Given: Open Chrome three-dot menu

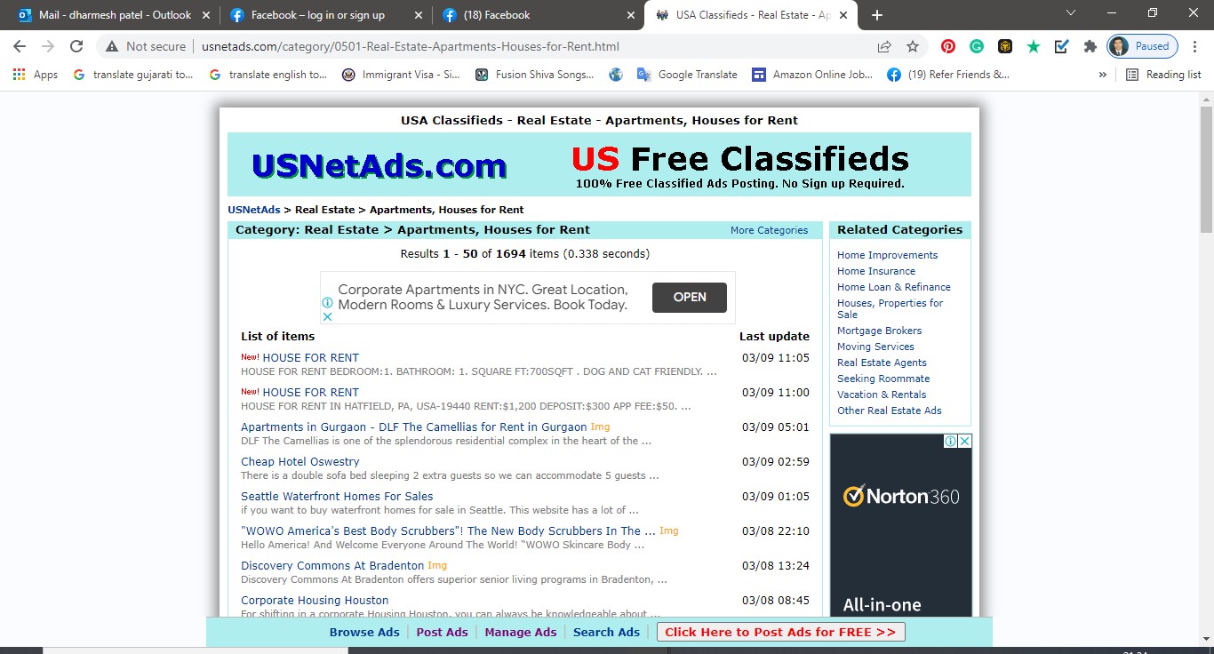Looking at the screenshot, I should [x=1194, y=46].
